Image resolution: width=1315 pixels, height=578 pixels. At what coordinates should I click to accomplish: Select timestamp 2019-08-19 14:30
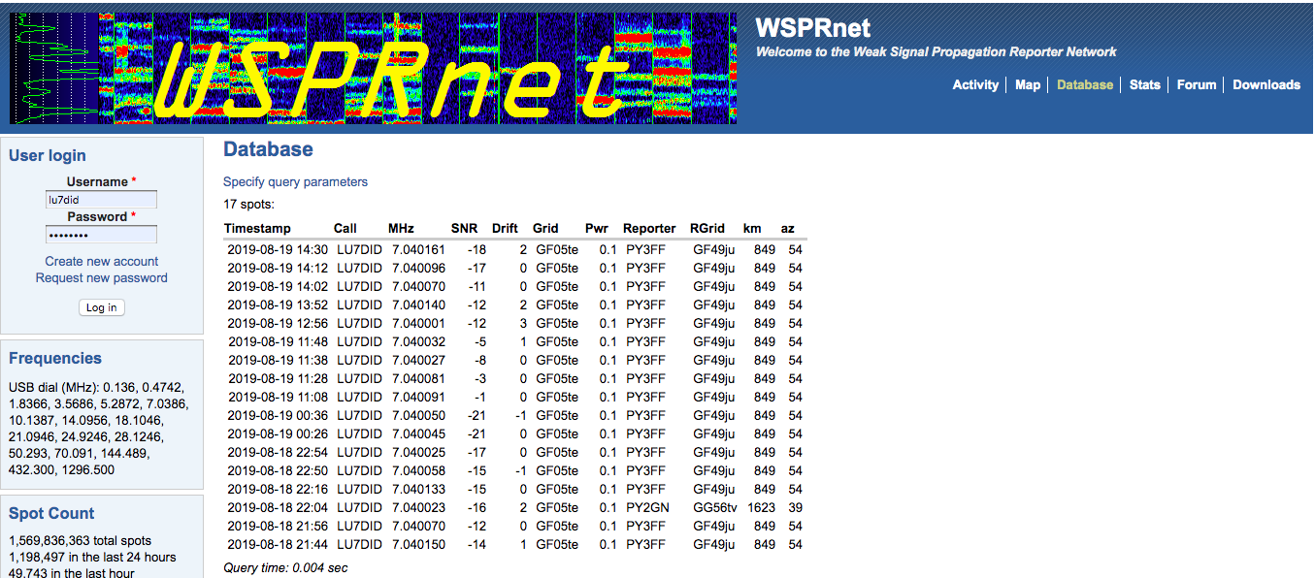pyautogui.click(x=279, y=249)
